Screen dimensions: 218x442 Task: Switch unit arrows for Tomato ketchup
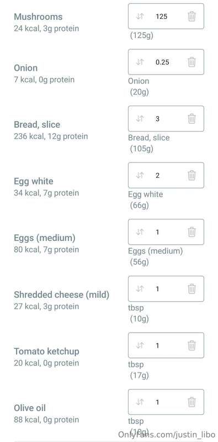coord(140,345)
